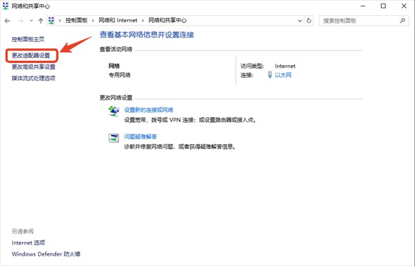
Task: Open 控制面板主页 link
Action: [28, 39]
